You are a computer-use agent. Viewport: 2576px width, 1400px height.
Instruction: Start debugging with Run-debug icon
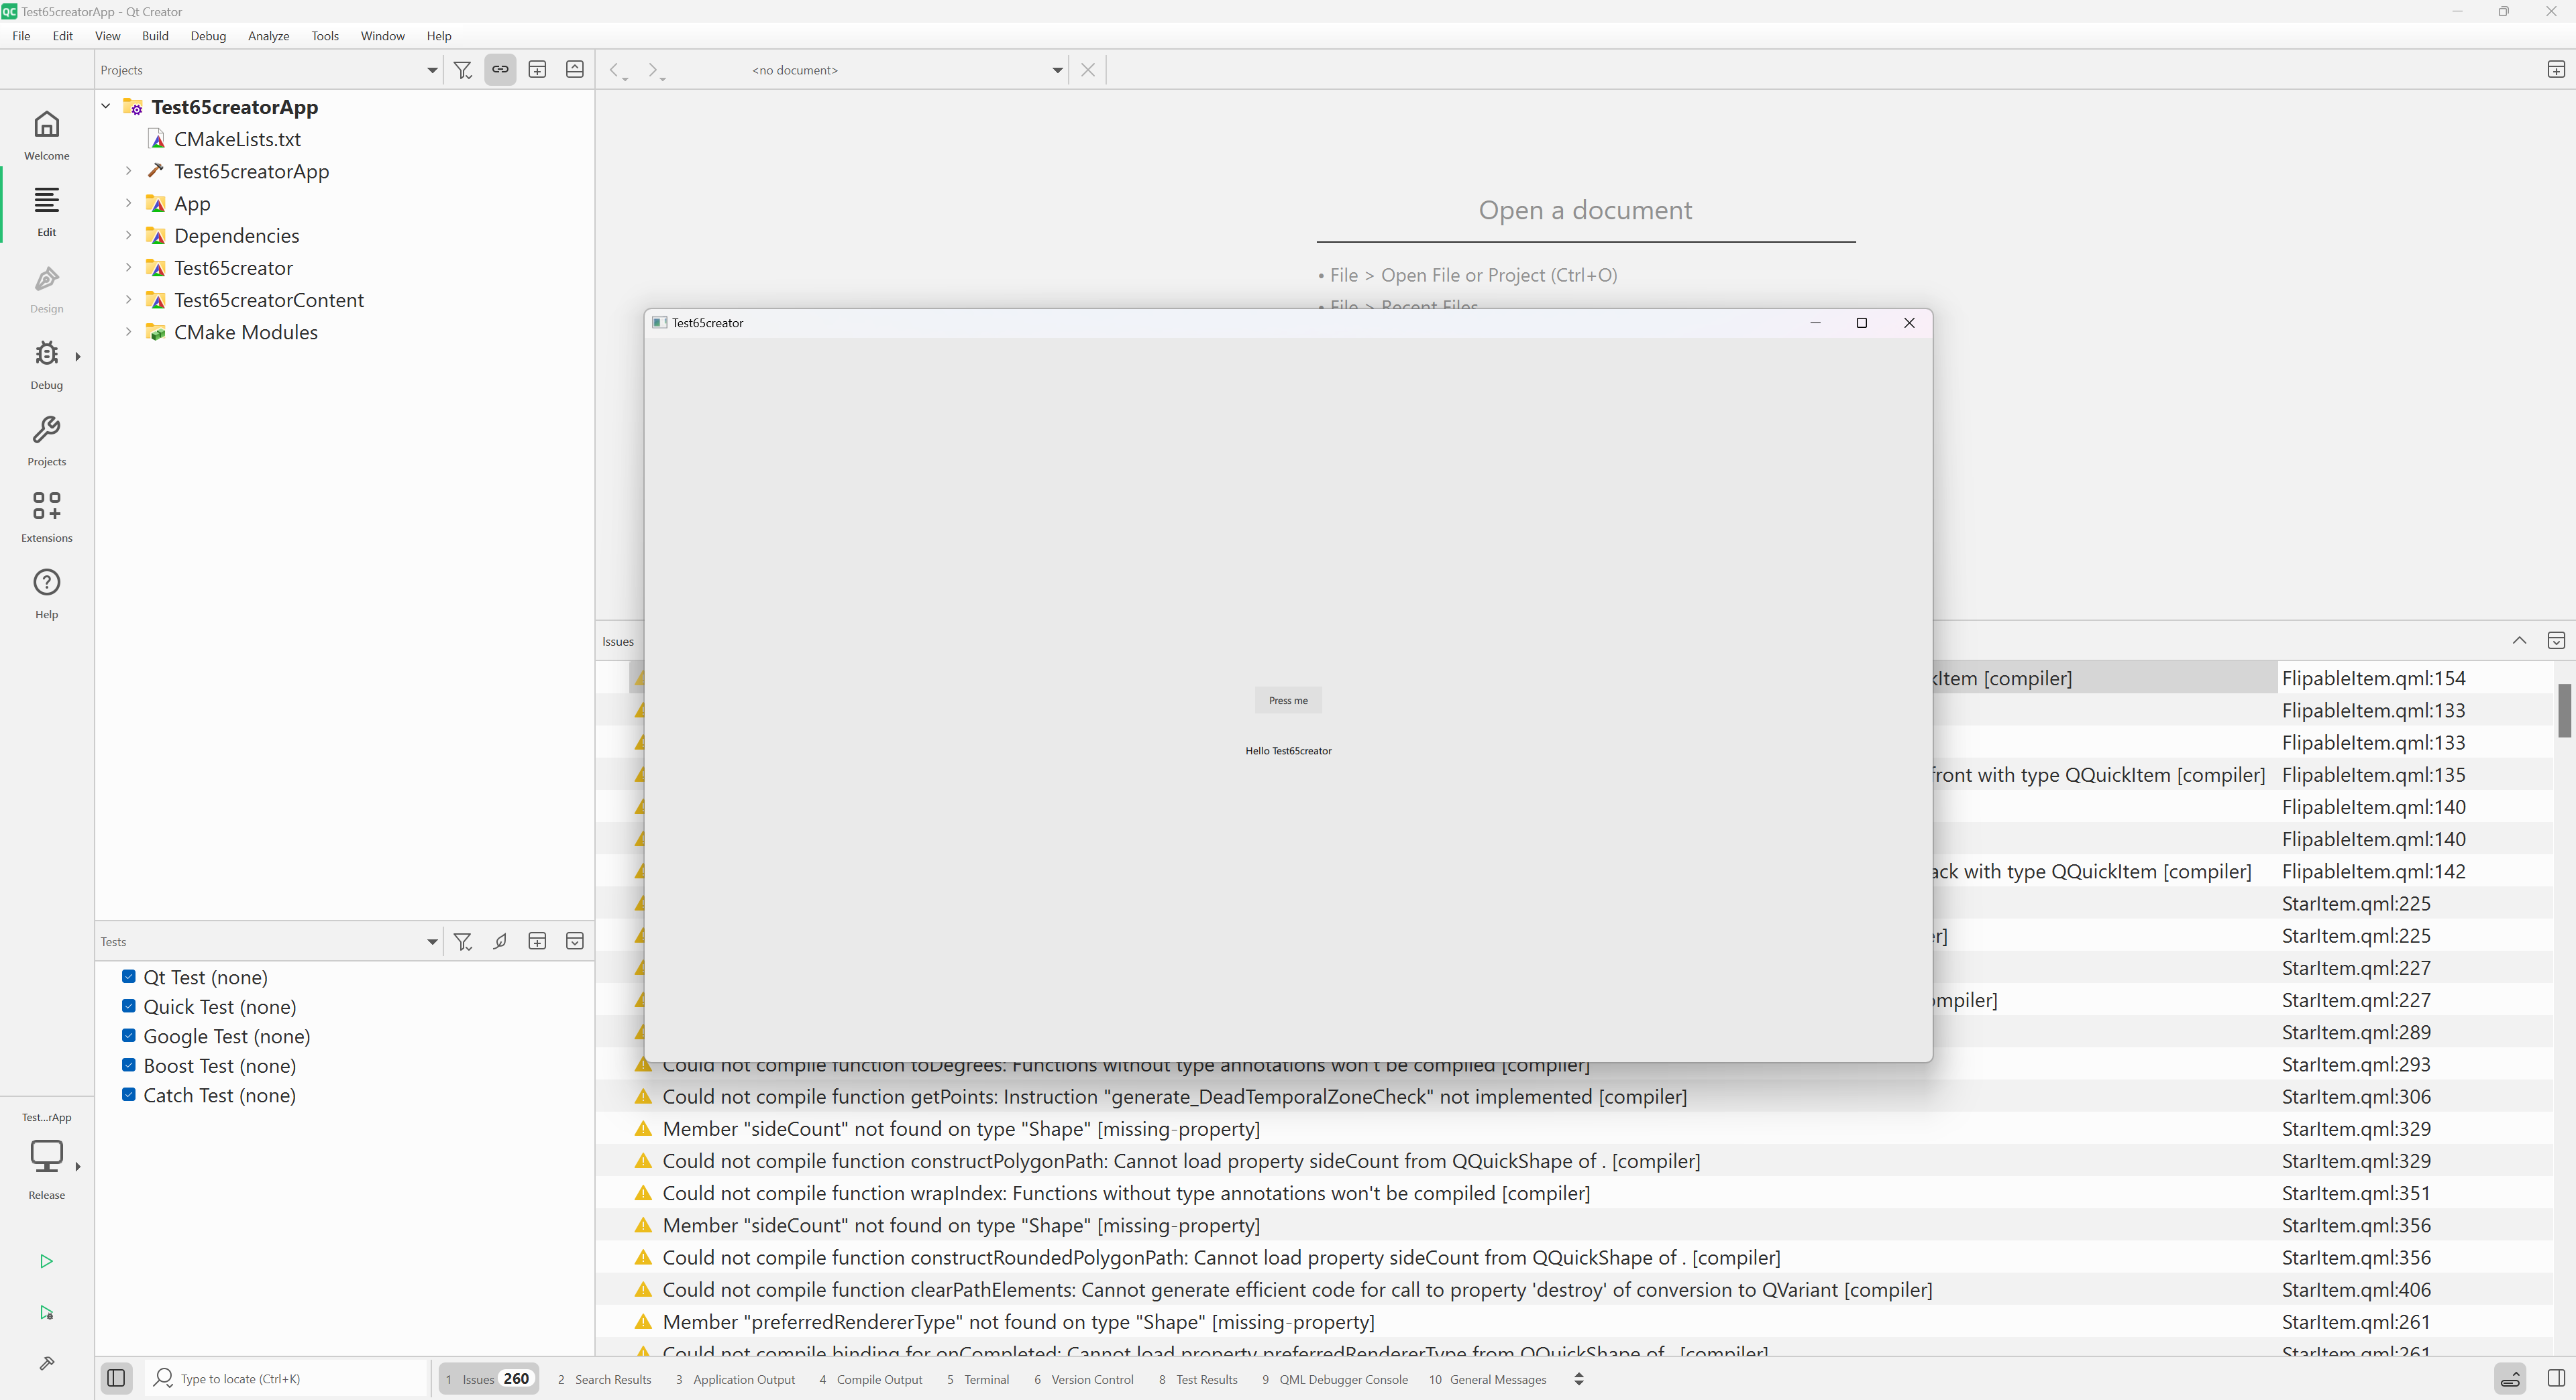46,1313
